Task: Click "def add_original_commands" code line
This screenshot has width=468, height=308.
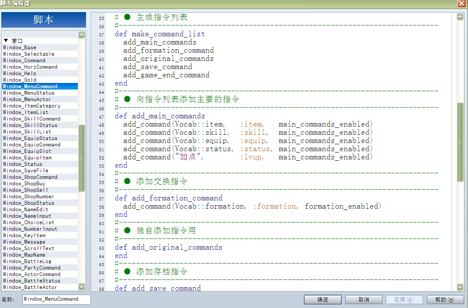Action: click(x=169, y=248)
